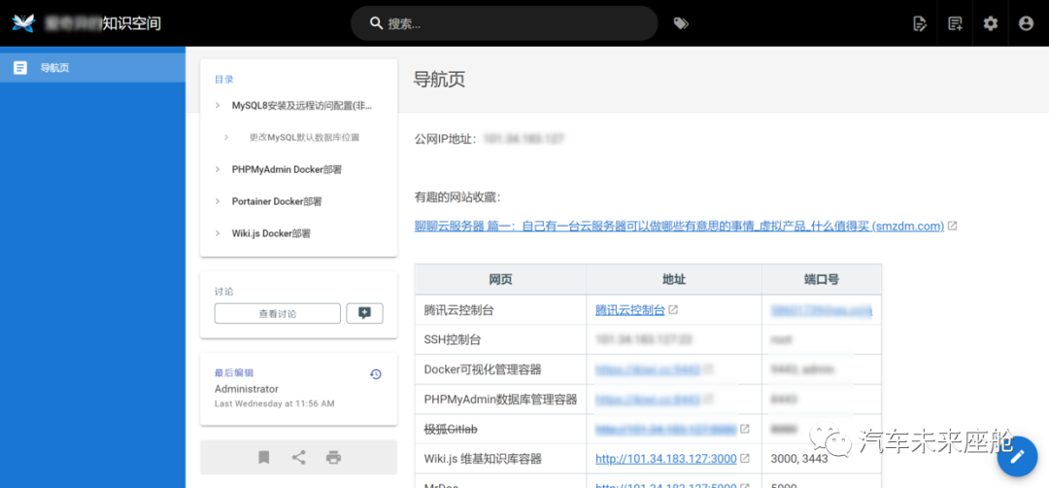Click Last Wednesday at 11:56 AM timestamp
The width and height of the screenshot is (1049, 488).
coord(274,403)
